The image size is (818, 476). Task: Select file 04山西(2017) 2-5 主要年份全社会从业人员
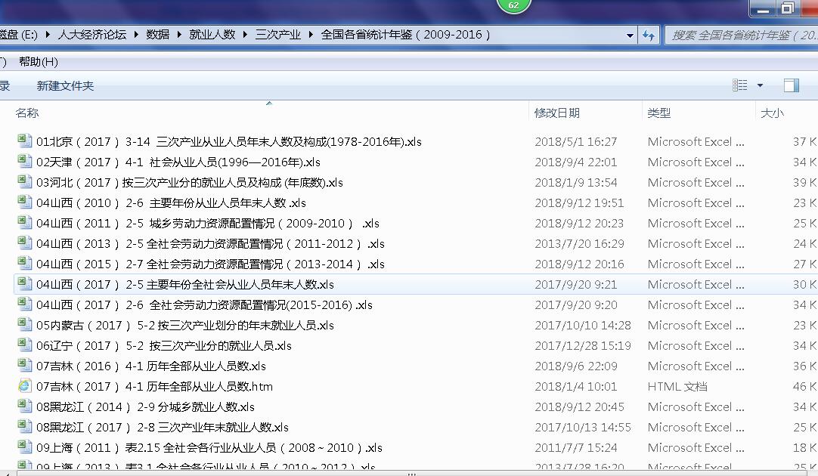[184, 284]
